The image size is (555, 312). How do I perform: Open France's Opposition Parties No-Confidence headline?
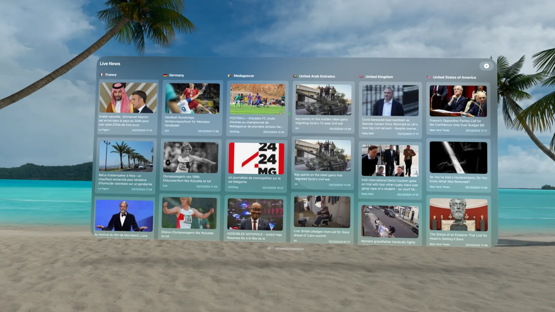[456, 123]
